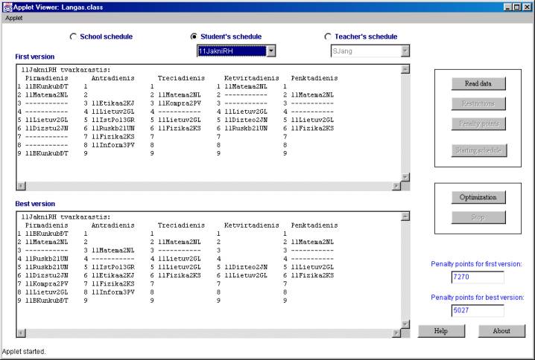Viewport: 535px width, 360px height.
Task: Show the About dialog
Action: tap(501, 331)
